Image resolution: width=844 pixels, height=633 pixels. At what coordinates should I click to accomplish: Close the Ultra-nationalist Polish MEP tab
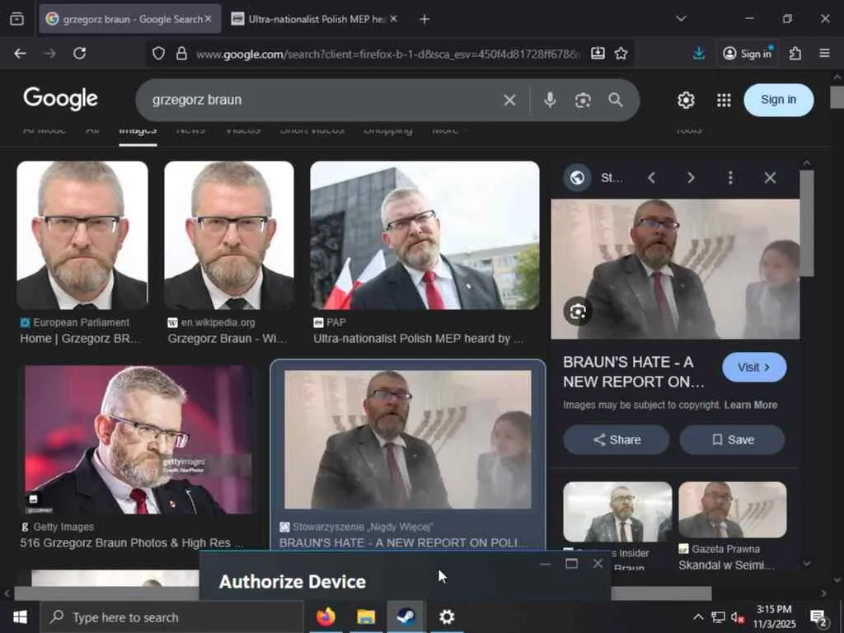pyautogui.click(x=393, y=19)
